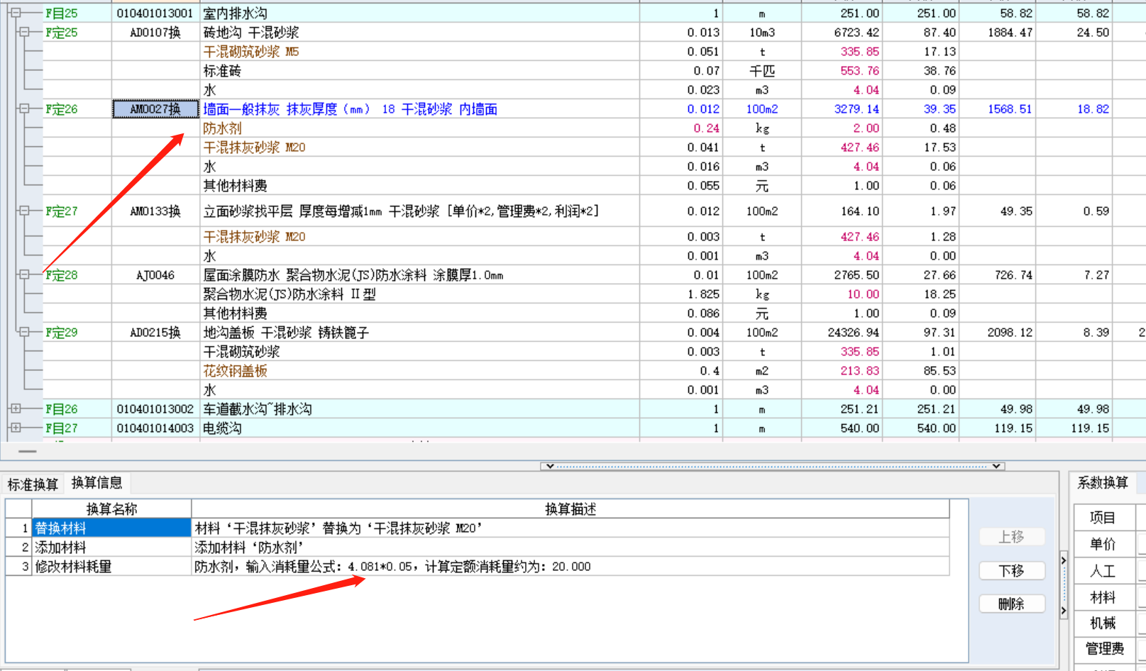Click the 换算名称 column header
Viewport: 1146px width, 671px height.
[x=111, y=509]
